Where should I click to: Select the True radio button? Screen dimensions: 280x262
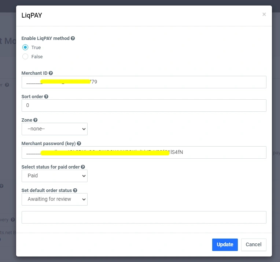click(25, 47)
